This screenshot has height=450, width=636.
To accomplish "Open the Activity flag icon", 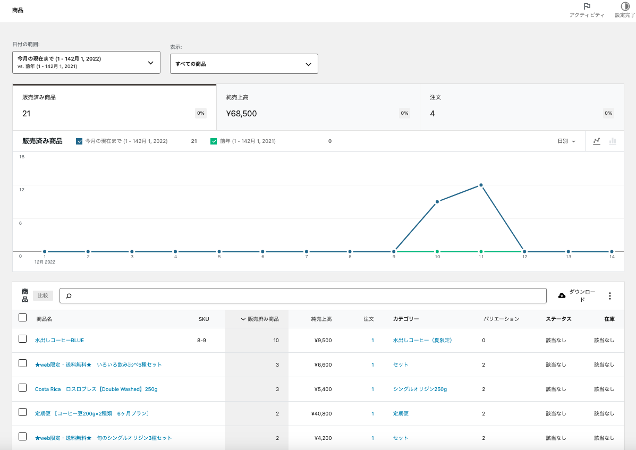I will (x=587, y=7).
